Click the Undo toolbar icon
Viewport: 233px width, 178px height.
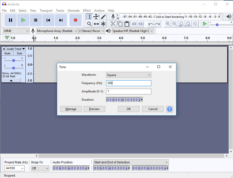click(x=150, y=23)
